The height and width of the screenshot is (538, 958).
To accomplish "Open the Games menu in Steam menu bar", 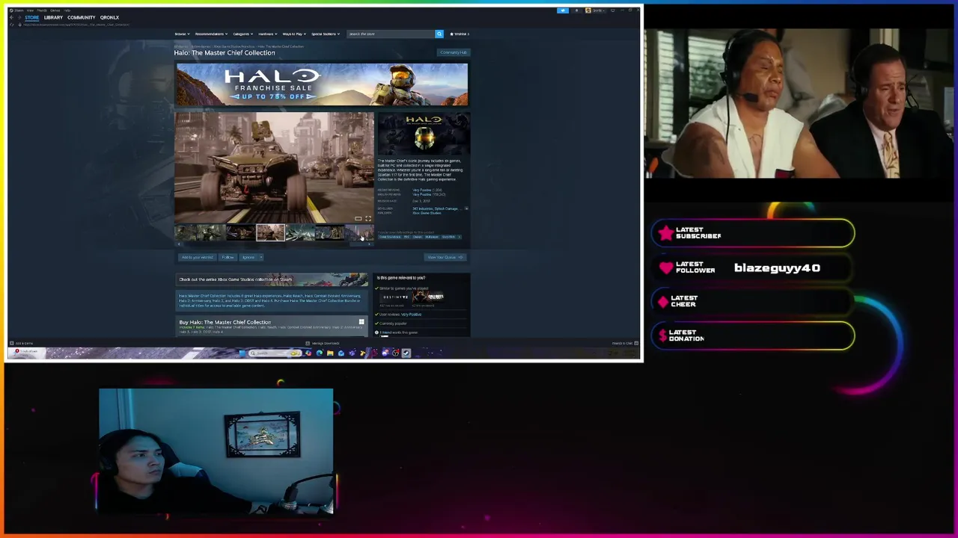I will 55,10.
